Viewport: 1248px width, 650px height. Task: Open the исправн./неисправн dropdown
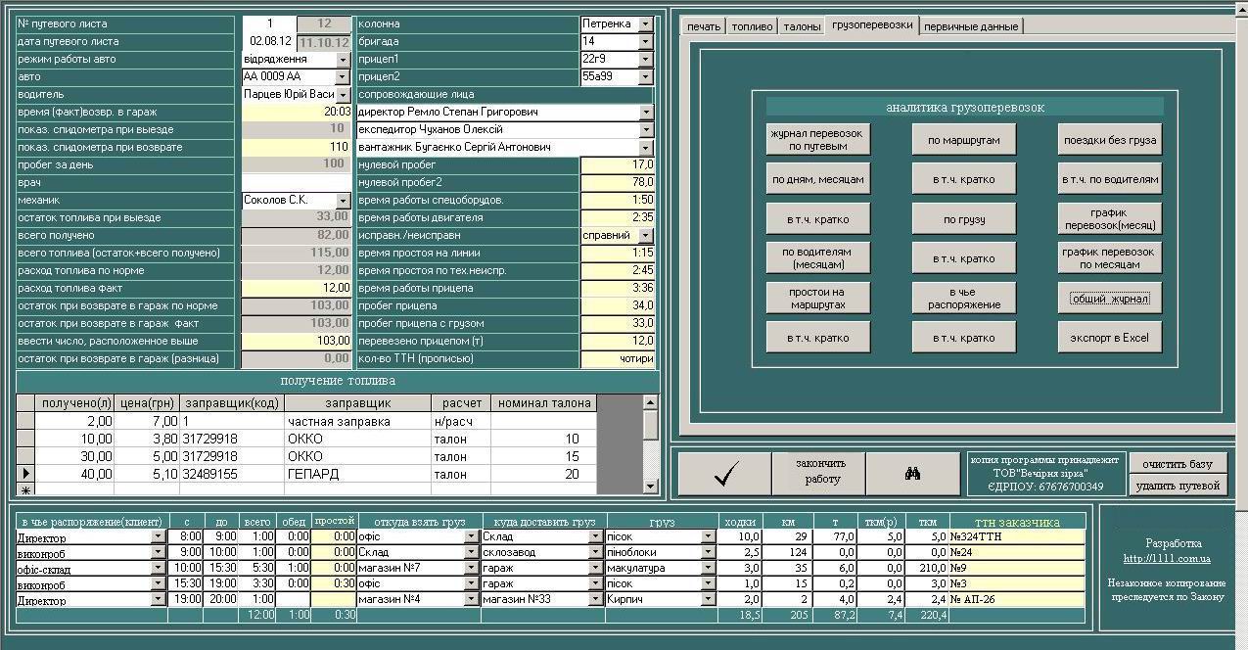point(645,235)
